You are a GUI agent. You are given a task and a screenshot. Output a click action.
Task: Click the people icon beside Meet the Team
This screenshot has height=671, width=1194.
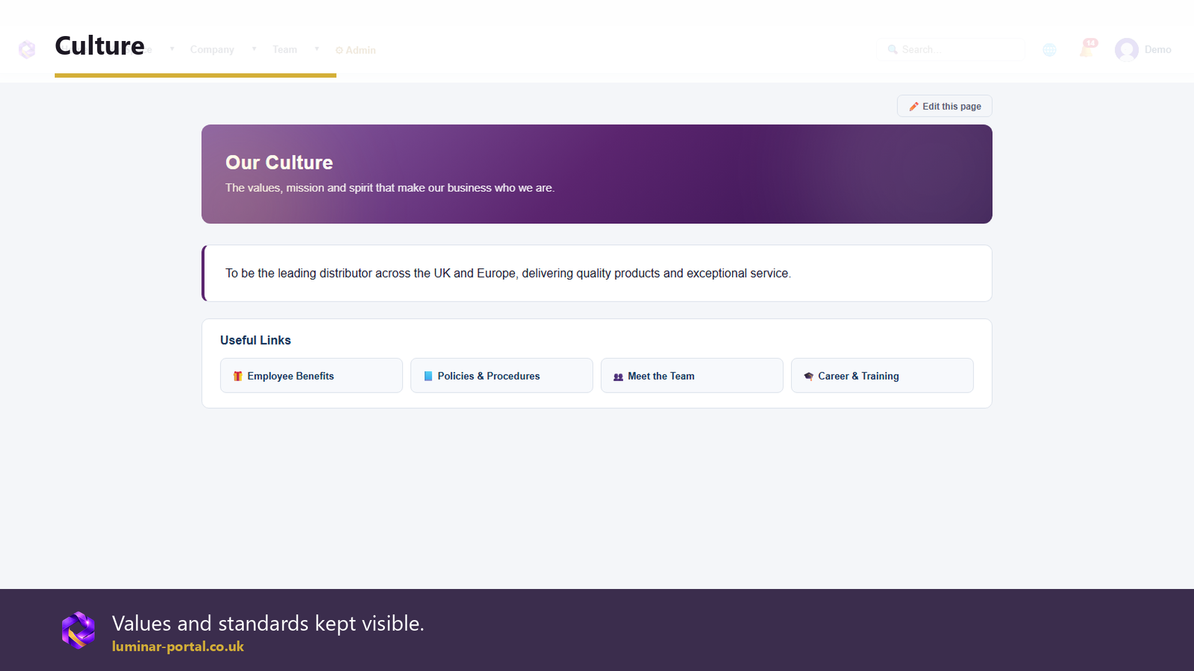(x=618, y=377)
